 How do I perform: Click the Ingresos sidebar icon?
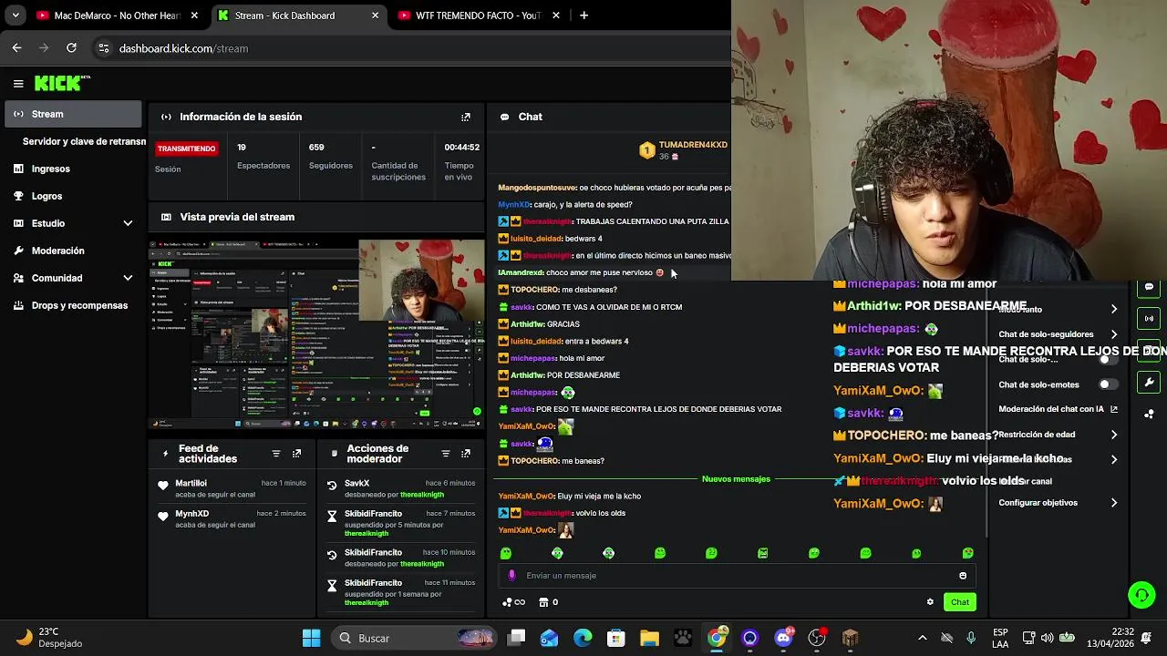18,169
